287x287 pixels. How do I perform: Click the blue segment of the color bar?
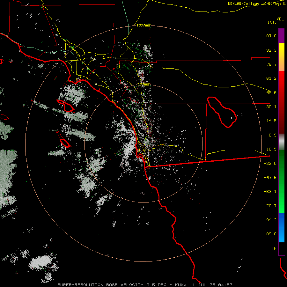(x=282, y=227)
